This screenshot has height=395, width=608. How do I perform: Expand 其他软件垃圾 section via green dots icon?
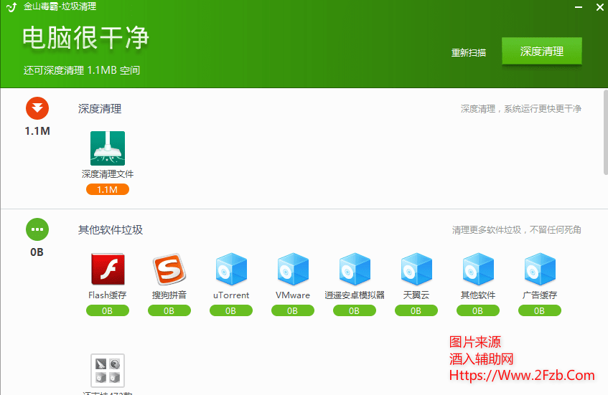37,229
